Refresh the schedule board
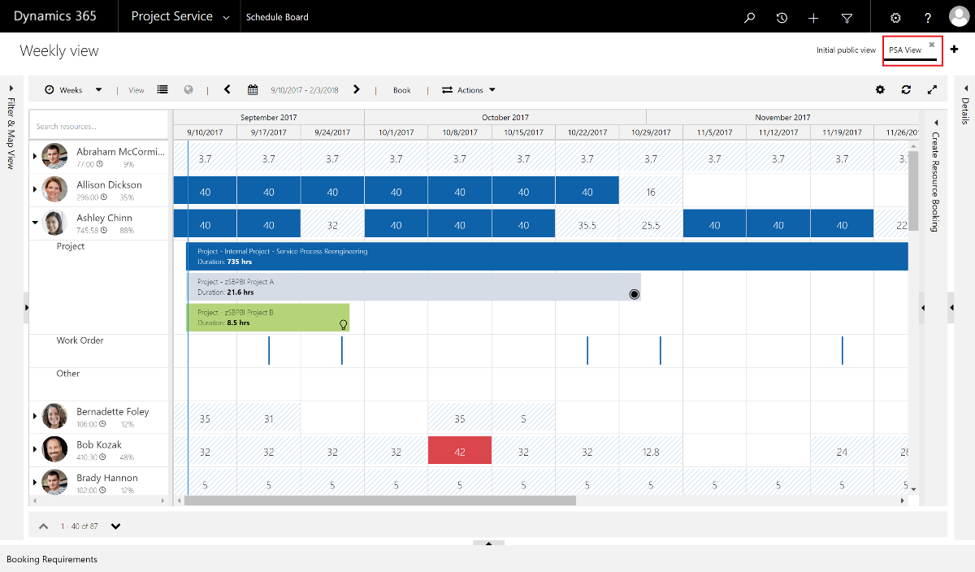This screenshot has width=975, height=572. pyautogui.click(x=906, y=90)
